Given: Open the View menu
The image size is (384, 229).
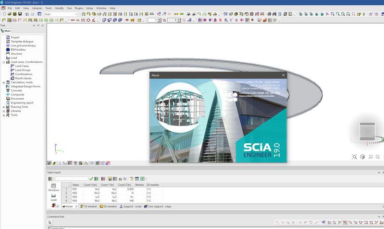Looking at the screenshot, I should [x=26, y=8].
